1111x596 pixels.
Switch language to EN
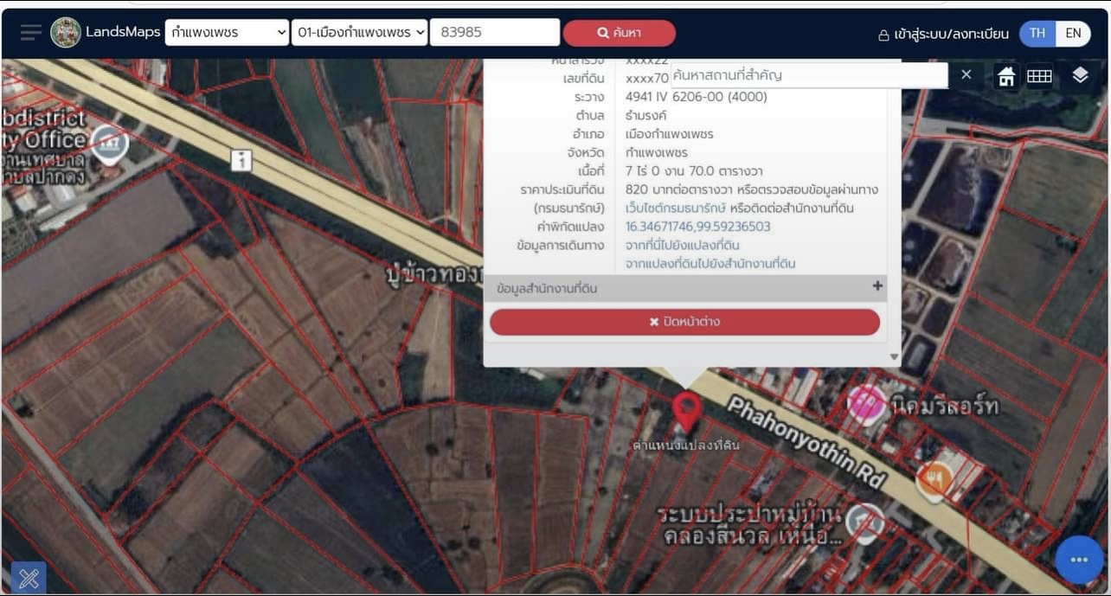coord(1073,34)
